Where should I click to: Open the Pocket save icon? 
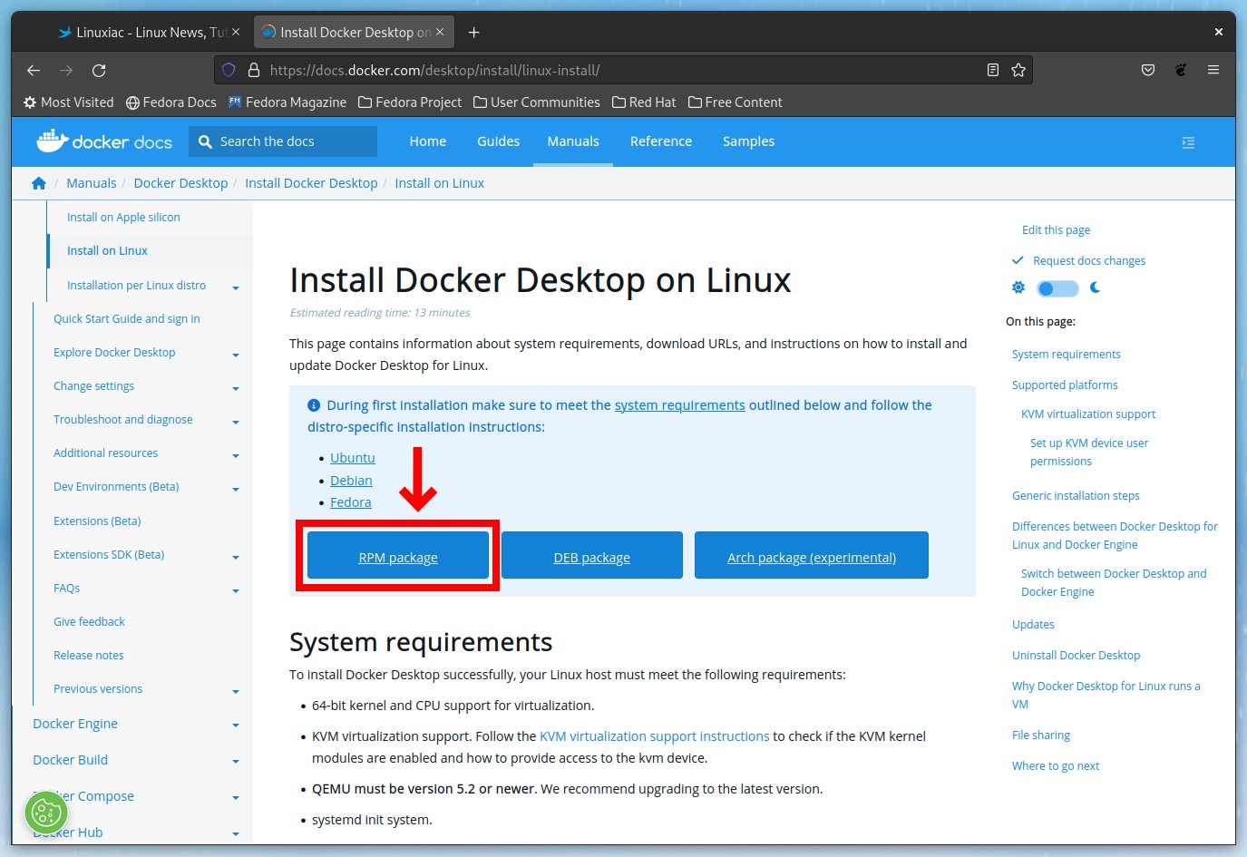(x=1148, y=70)
